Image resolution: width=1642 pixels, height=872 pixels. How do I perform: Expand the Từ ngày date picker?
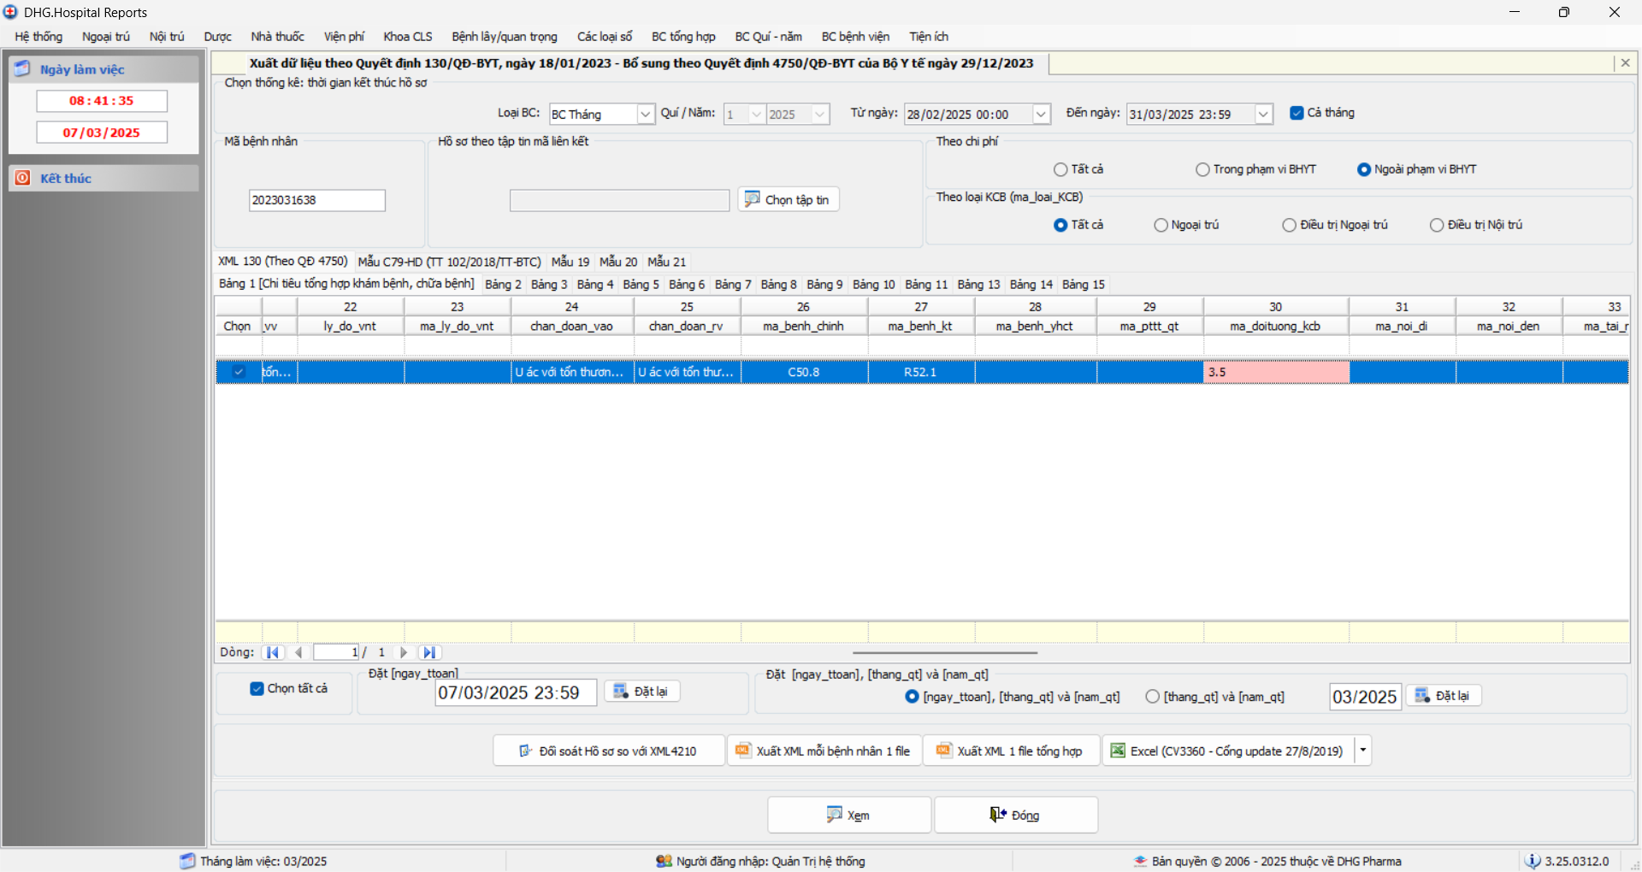pos(1041,114)
